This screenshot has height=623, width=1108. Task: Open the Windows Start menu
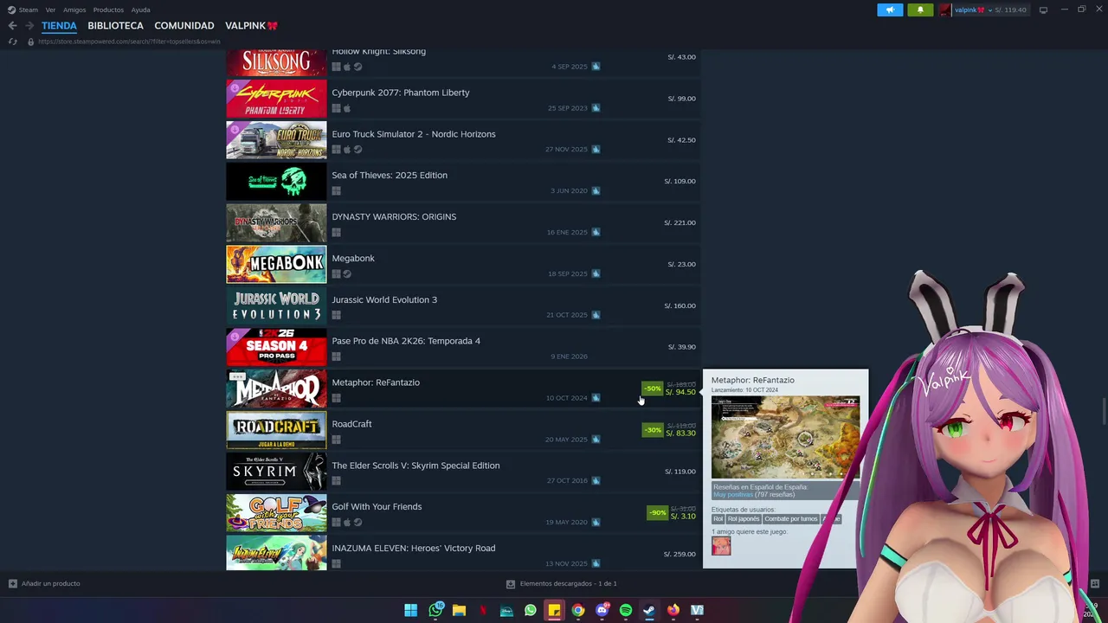pos(410,610)
